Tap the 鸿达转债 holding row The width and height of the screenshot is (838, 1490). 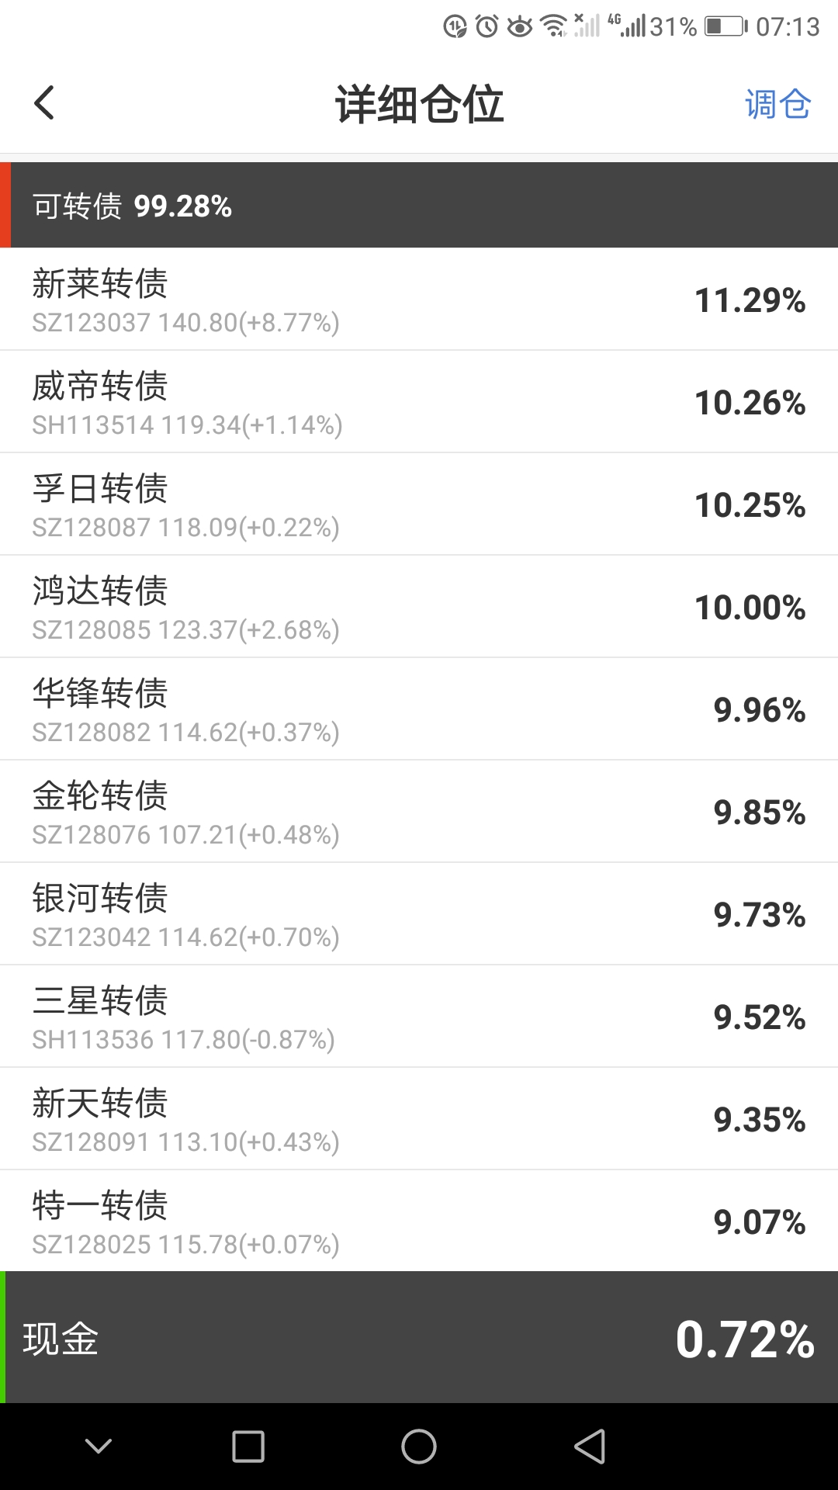tap(419, 607)
